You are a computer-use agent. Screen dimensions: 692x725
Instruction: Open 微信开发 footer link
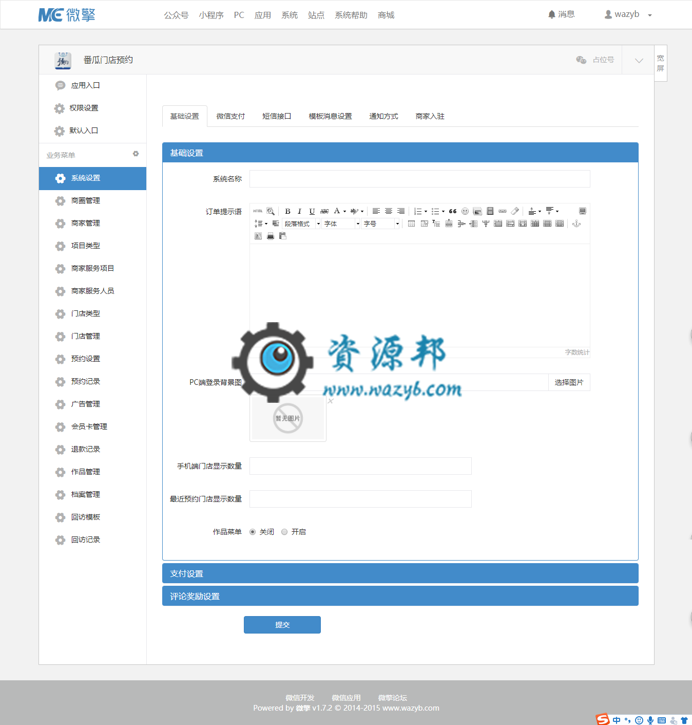pyautogui.click(x=300, y=698)
